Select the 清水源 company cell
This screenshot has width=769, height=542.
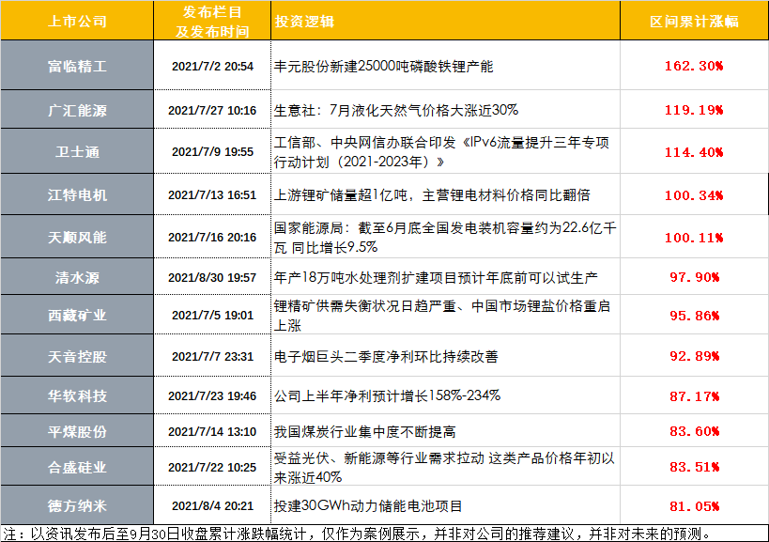point(77,277)
